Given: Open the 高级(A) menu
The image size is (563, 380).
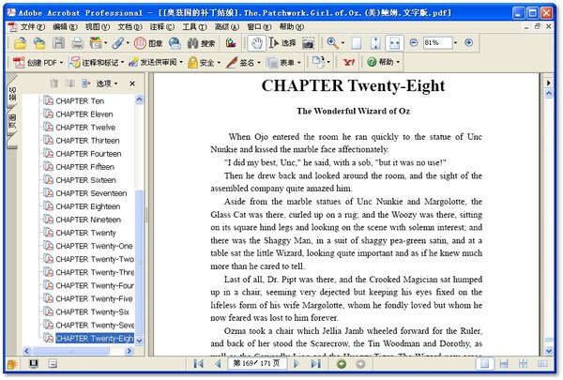Looking at the screenshot, I should [227, 27].
